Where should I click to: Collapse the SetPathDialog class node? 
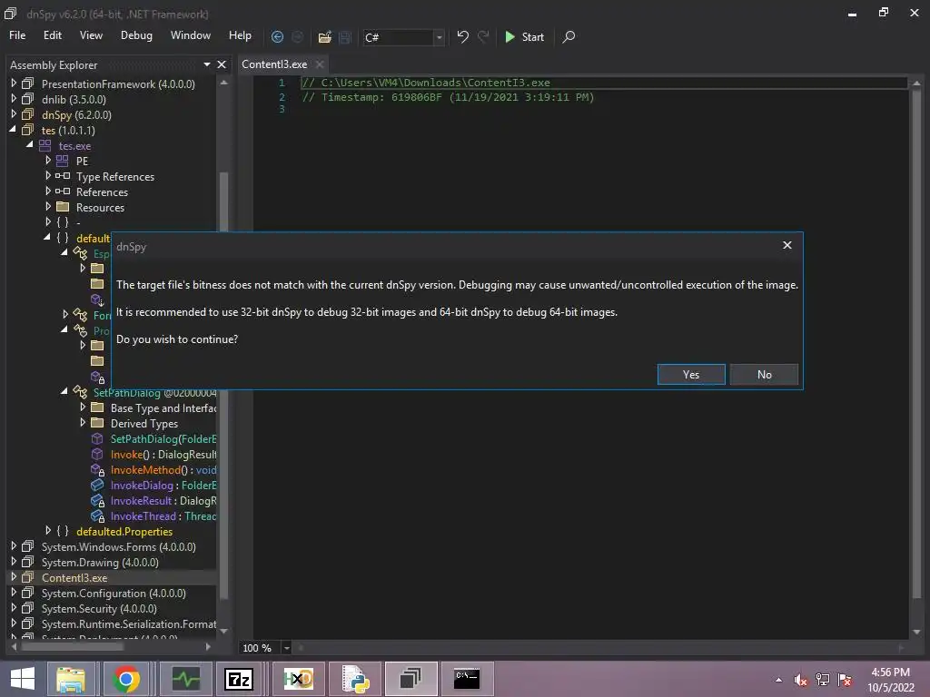pos(64,391)
